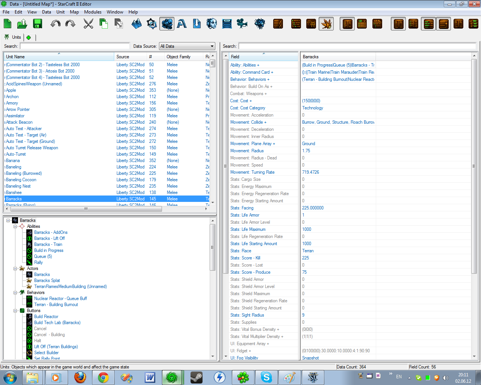
Task: Click the Save floppy disk icon
Action: [38, 24]
